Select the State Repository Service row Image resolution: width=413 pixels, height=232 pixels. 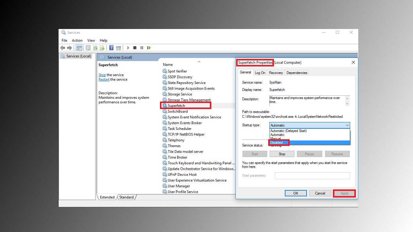point(198,83)
